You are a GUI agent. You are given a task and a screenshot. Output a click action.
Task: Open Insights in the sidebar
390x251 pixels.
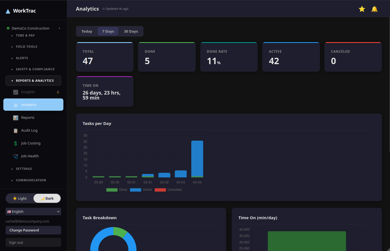[x=33, y=92]
